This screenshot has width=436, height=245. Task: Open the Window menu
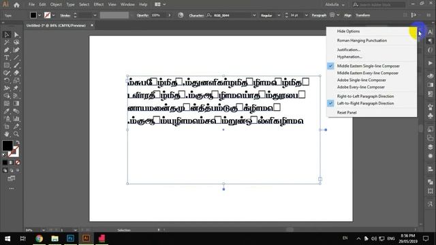point(127,5)
